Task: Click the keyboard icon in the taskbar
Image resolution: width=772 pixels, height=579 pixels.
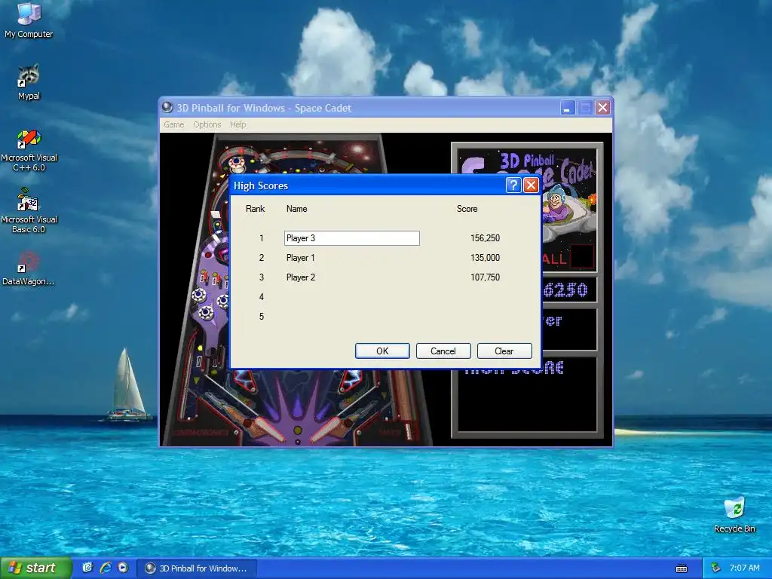Action: pyautogui.click(x=682, y=568)
